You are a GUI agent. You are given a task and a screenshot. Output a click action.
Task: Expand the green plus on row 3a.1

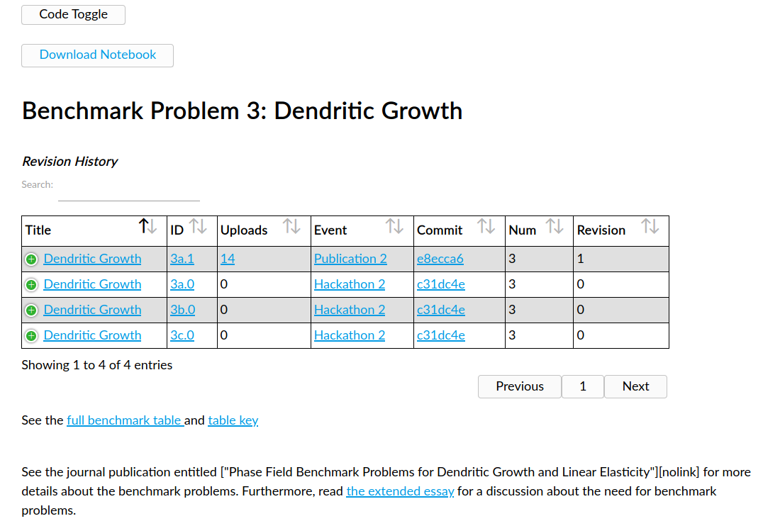click(x=31, y=259)
